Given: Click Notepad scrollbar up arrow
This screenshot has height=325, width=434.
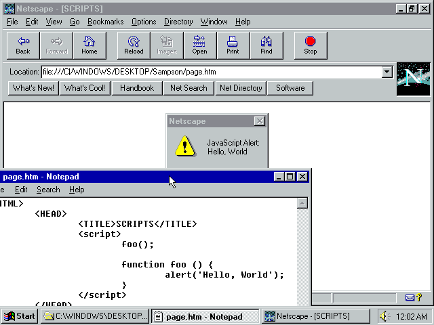Looking at the screenshot, I should coord(302,203).
